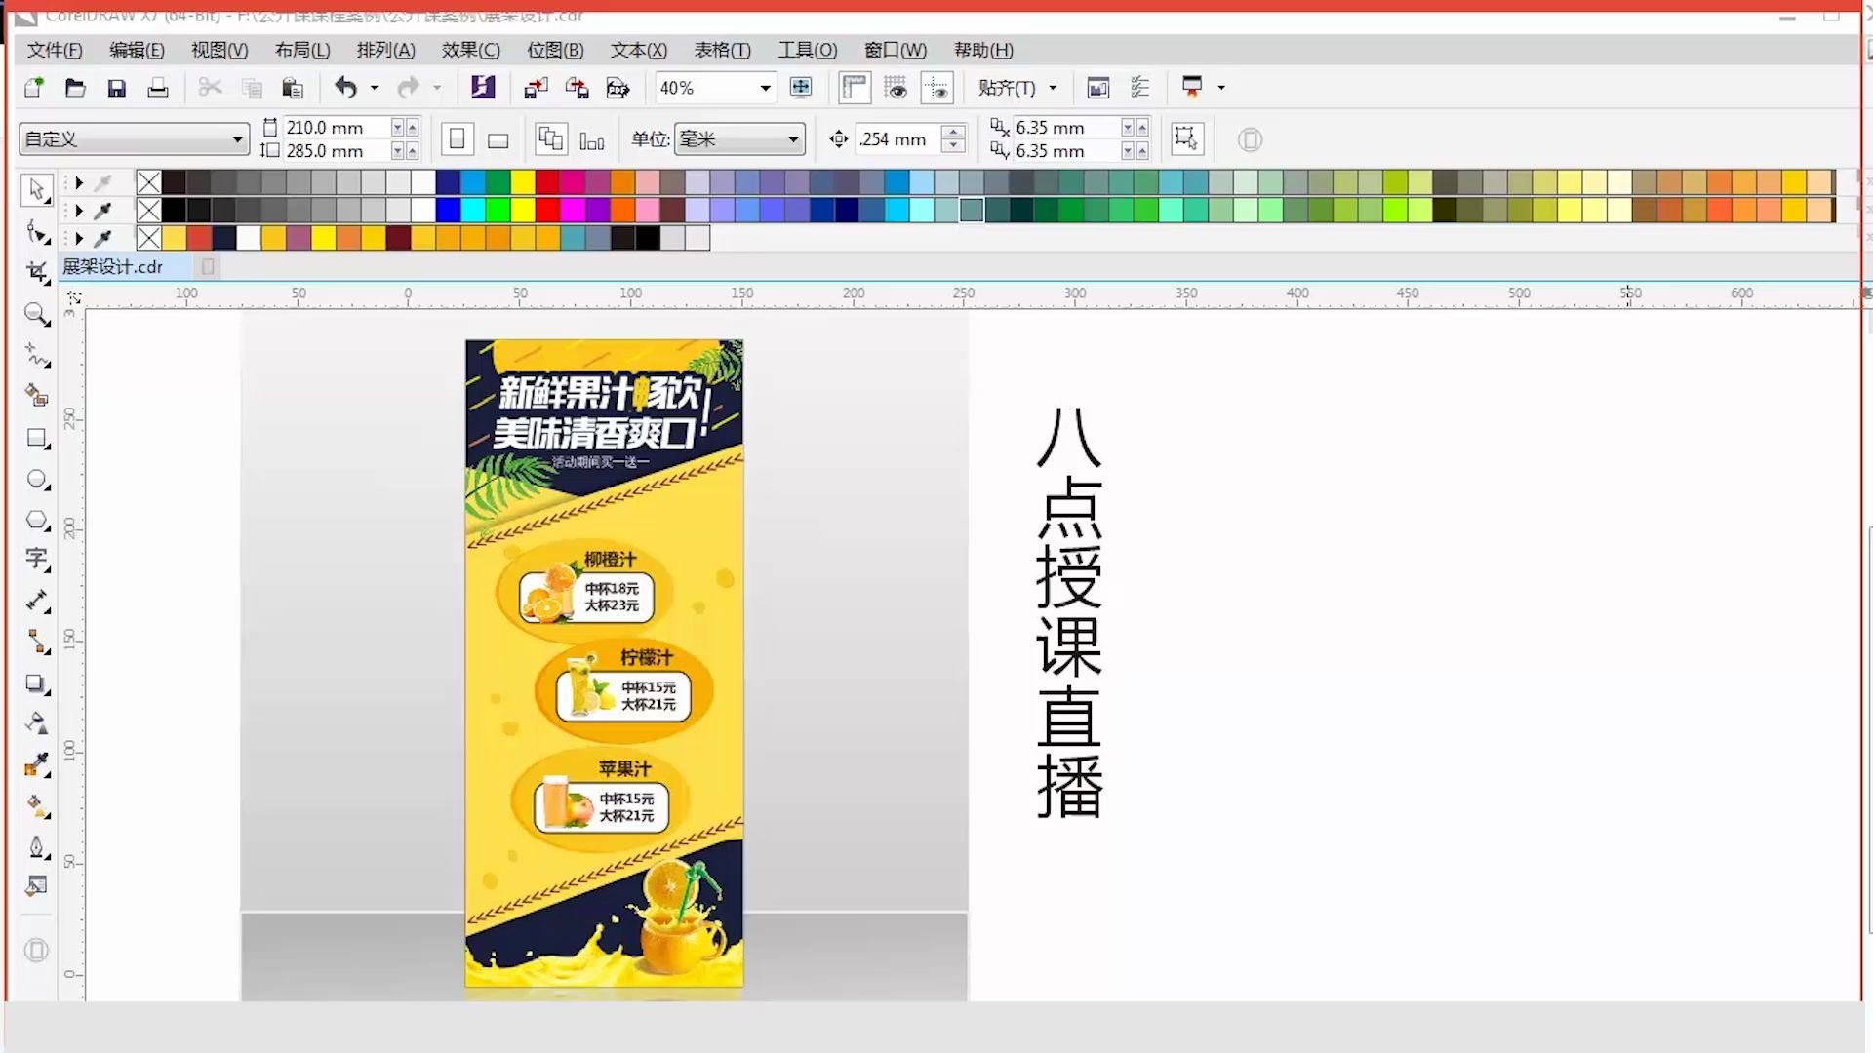Open the 位图 menu
The image size is (1873, 1053).
pyautogui.click(x=553, y=50)
